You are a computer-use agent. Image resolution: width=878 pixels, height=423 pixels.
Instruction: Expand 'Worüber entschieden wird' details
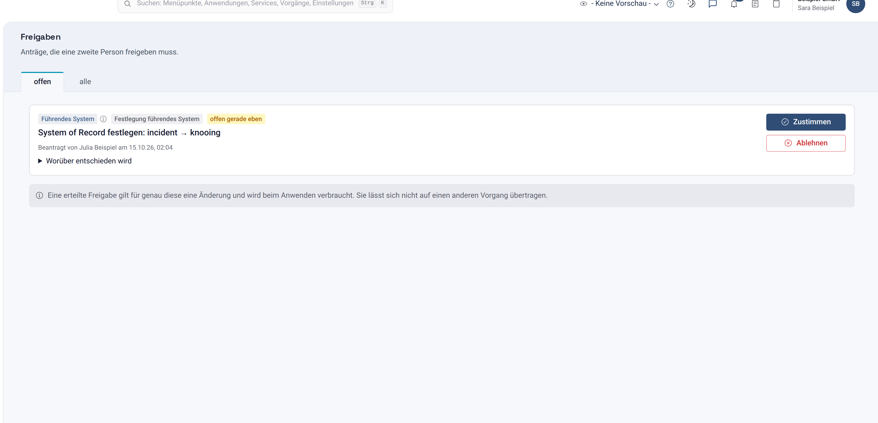pyautogui.click(x=85, y=161)
